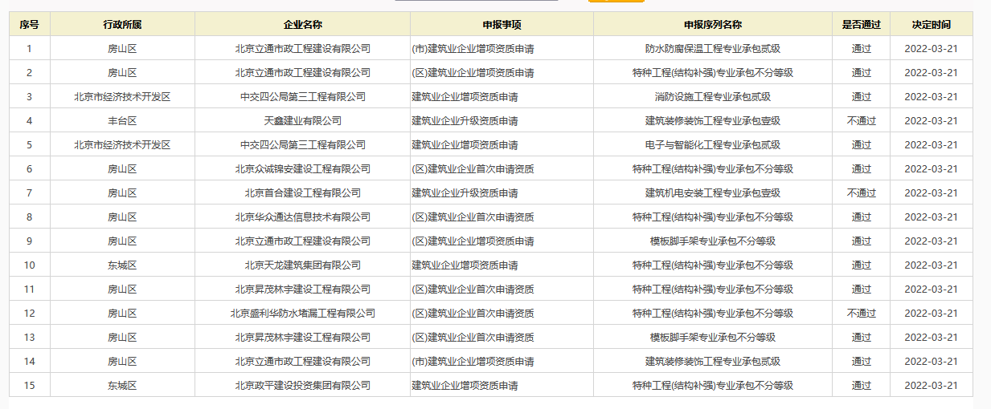Select the 北京首合建设工程有限公司 cell
Screen dimensions: 991x409
point(302,193)
